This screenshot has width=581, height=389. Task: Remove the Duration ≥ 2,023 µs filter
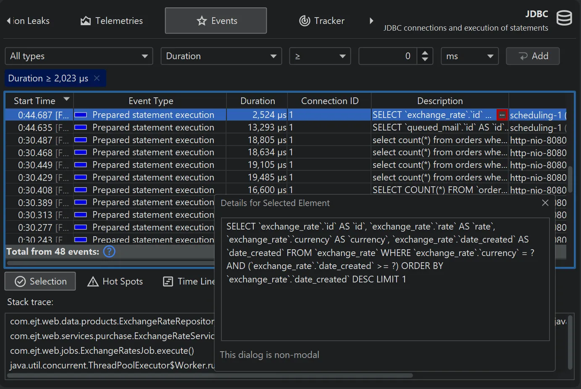[x=97, y=78]
